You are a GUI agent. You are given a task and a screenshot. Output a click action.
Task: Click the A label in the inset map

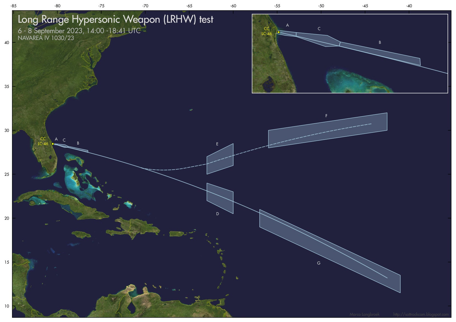point(287,25)
